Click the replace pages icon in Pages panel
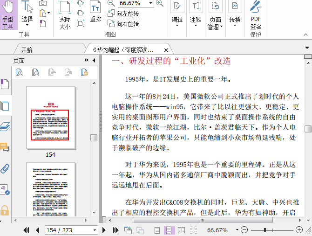 coord(68,72)
